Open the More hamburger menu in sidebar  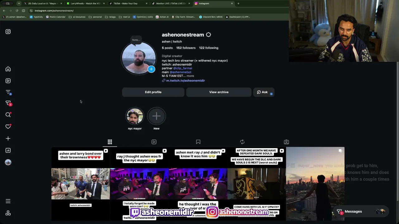(x=8, y=201)
